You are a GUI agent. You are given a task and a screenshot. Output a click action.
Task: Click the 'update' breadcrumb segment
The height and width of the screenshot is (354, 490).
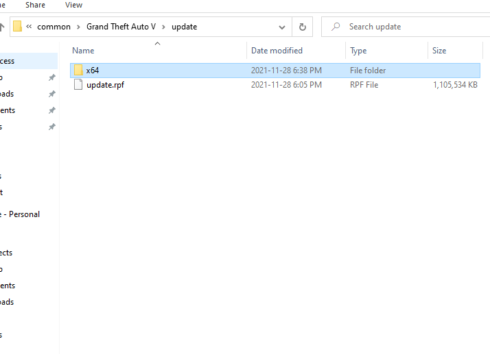185,27
